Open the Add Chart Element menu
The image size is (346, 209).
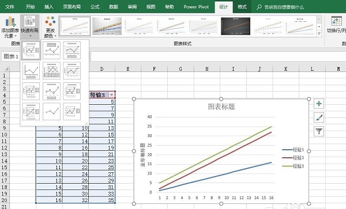point(10,27)
